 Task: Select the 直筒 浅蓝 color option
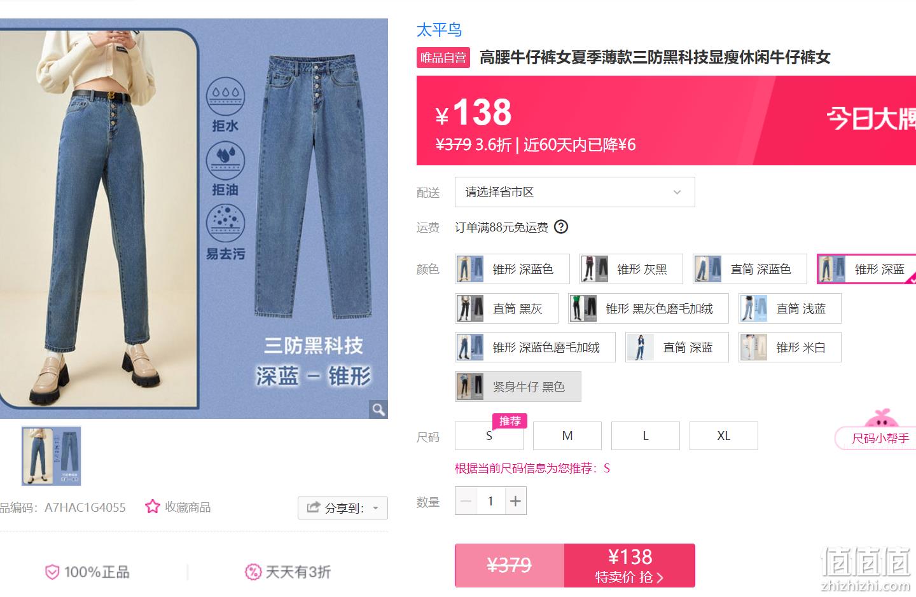pos(789,308)
